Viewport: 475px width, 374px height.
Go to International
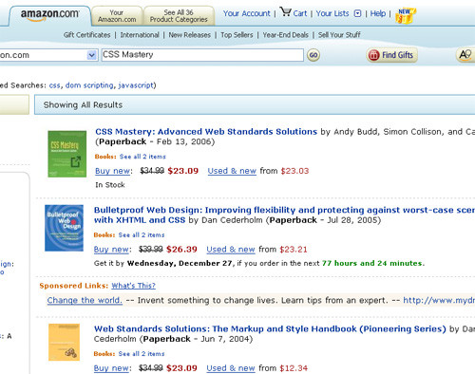coord(140,35)
